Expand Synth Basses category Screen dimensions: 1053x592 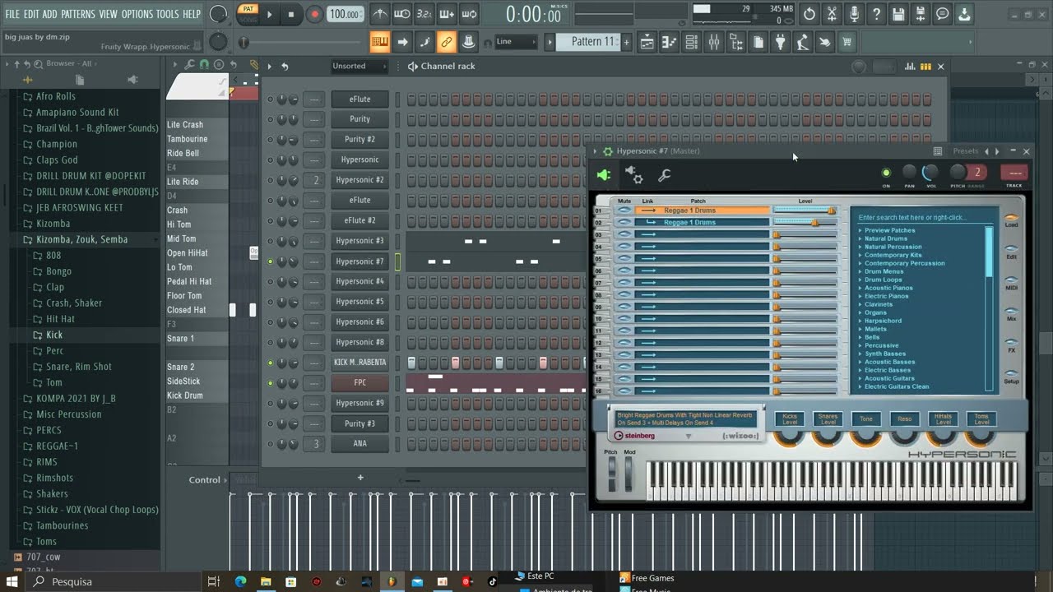(x=860, y=354)
